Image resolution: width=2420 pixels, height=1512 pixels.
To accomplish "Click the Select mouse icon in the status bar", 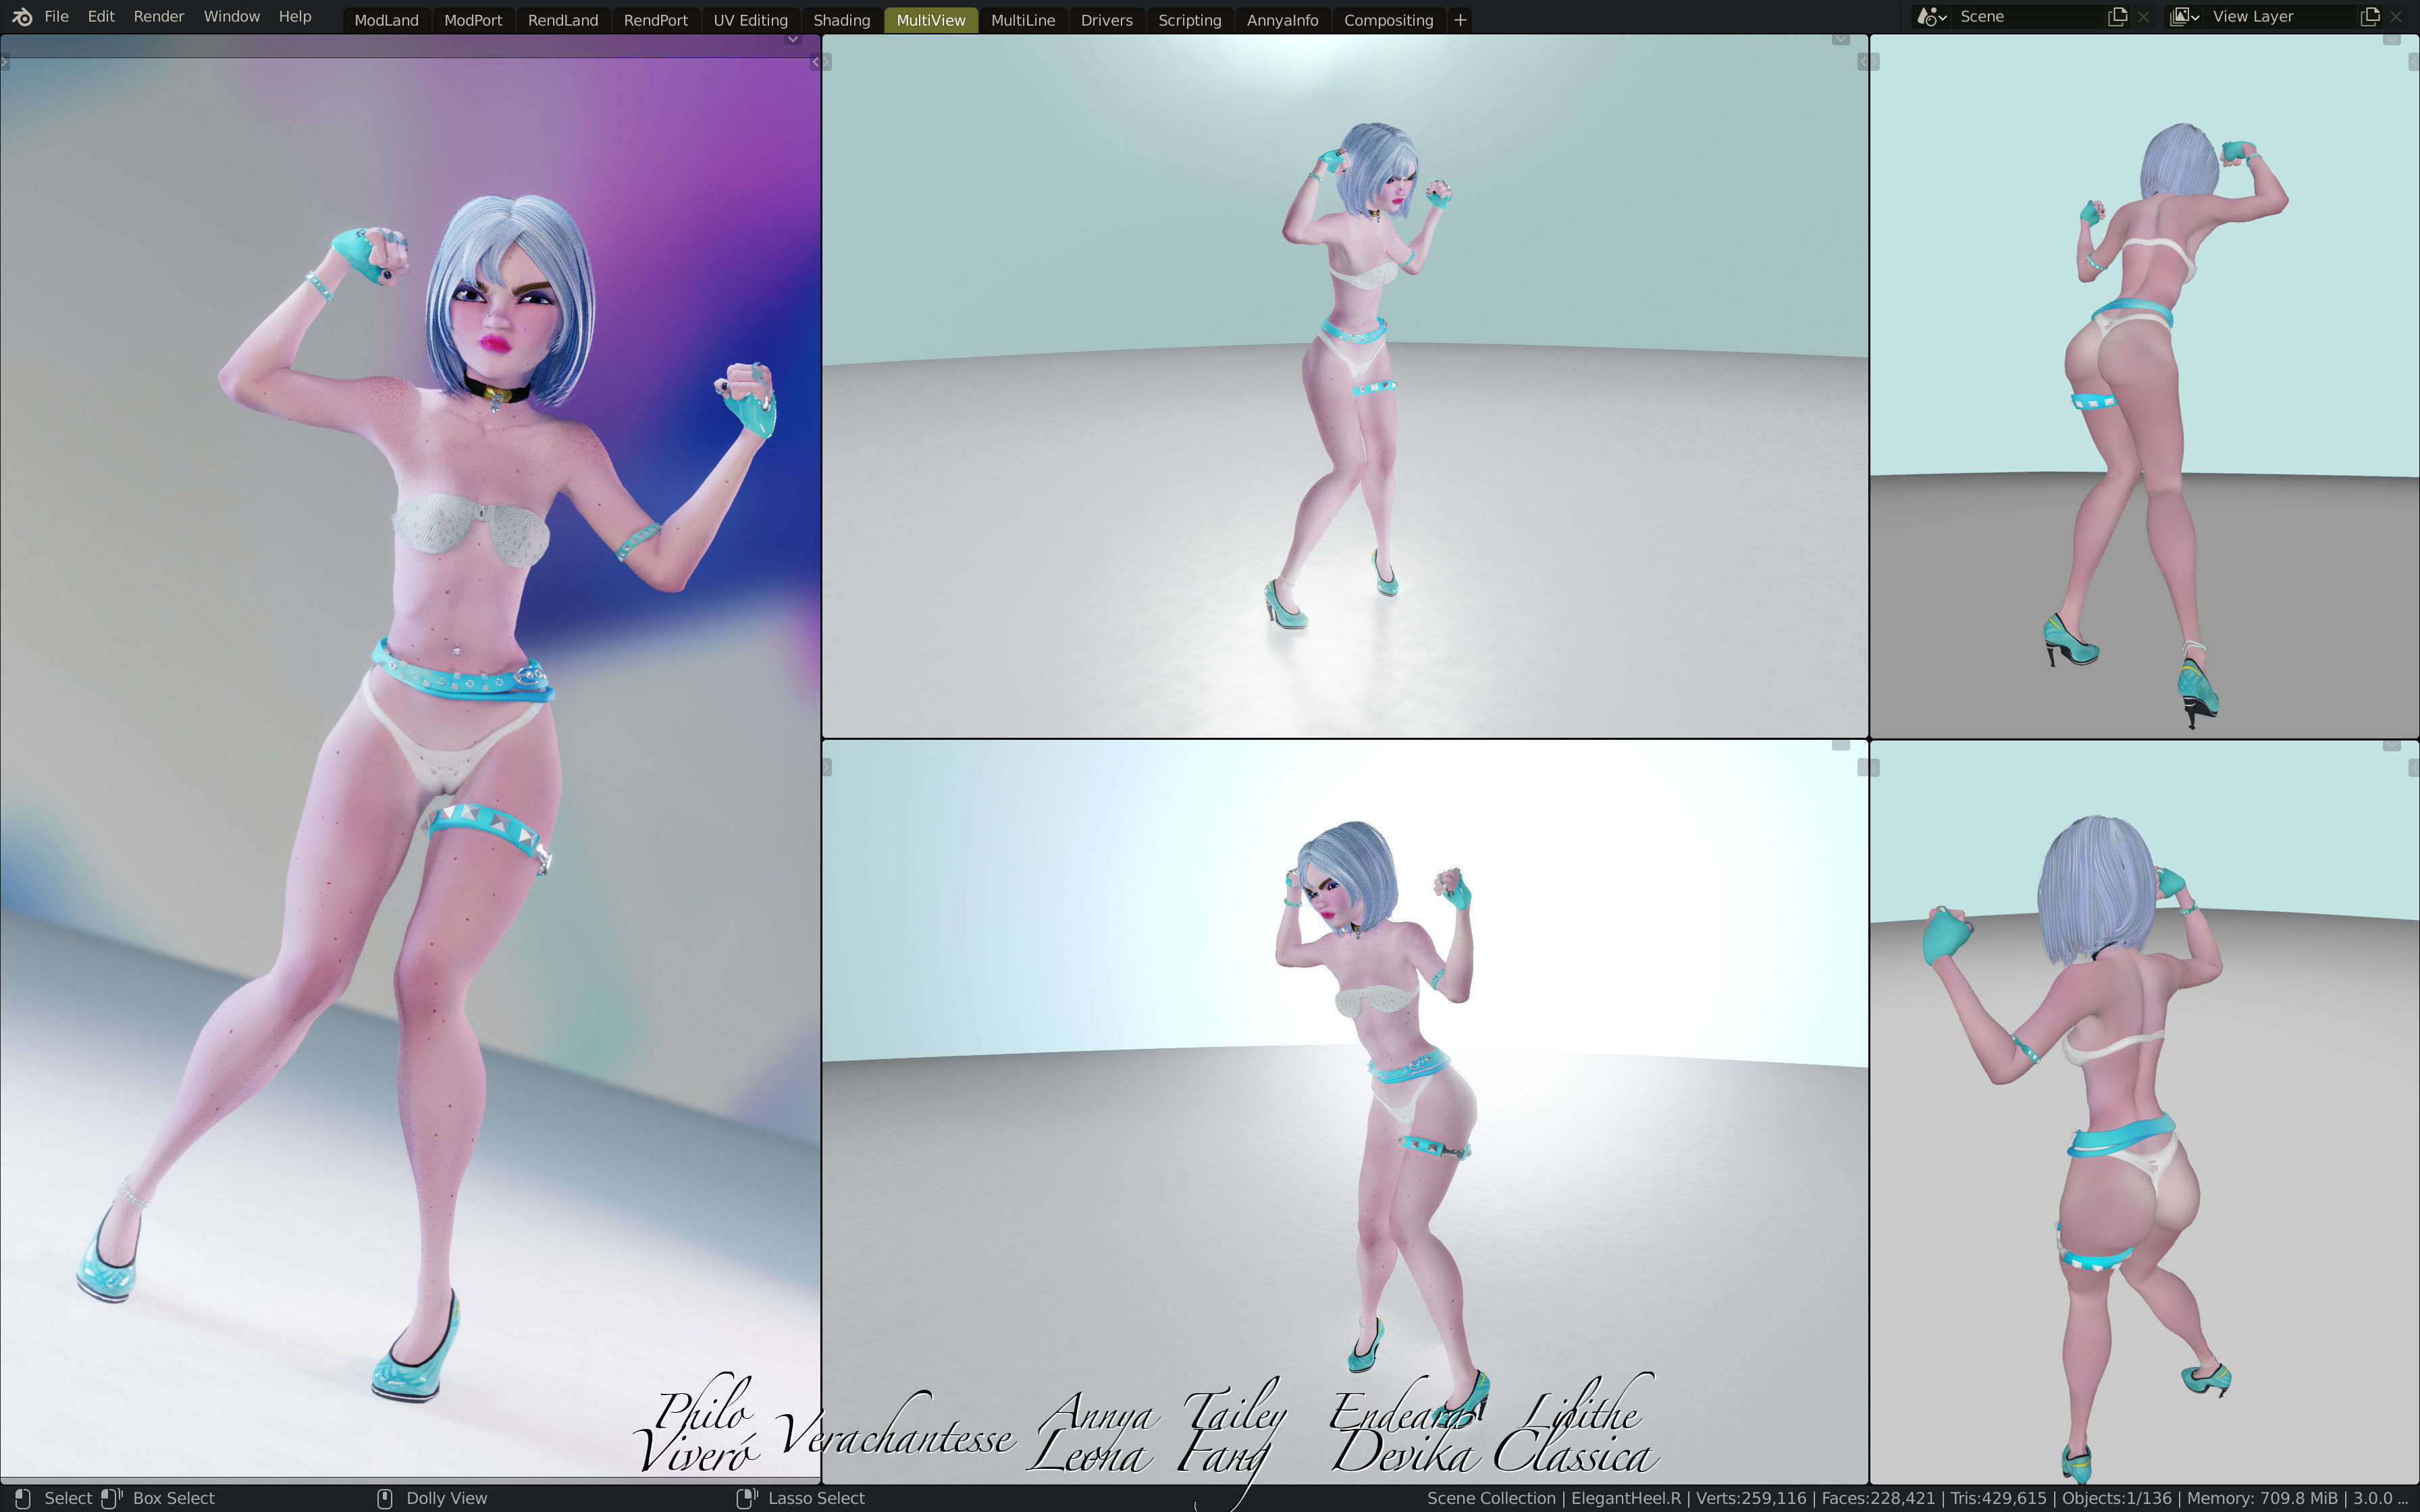I will (x=23, y=1498).
